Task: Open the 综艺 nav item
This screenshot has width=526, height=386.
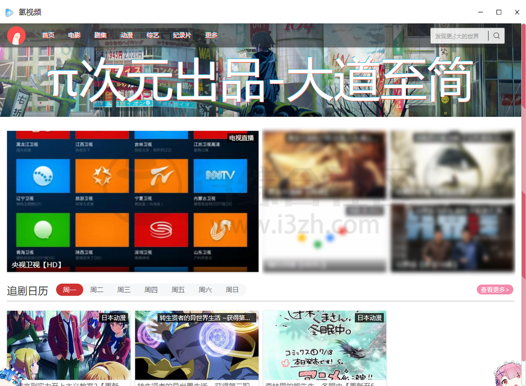Action: coord(153,35)
